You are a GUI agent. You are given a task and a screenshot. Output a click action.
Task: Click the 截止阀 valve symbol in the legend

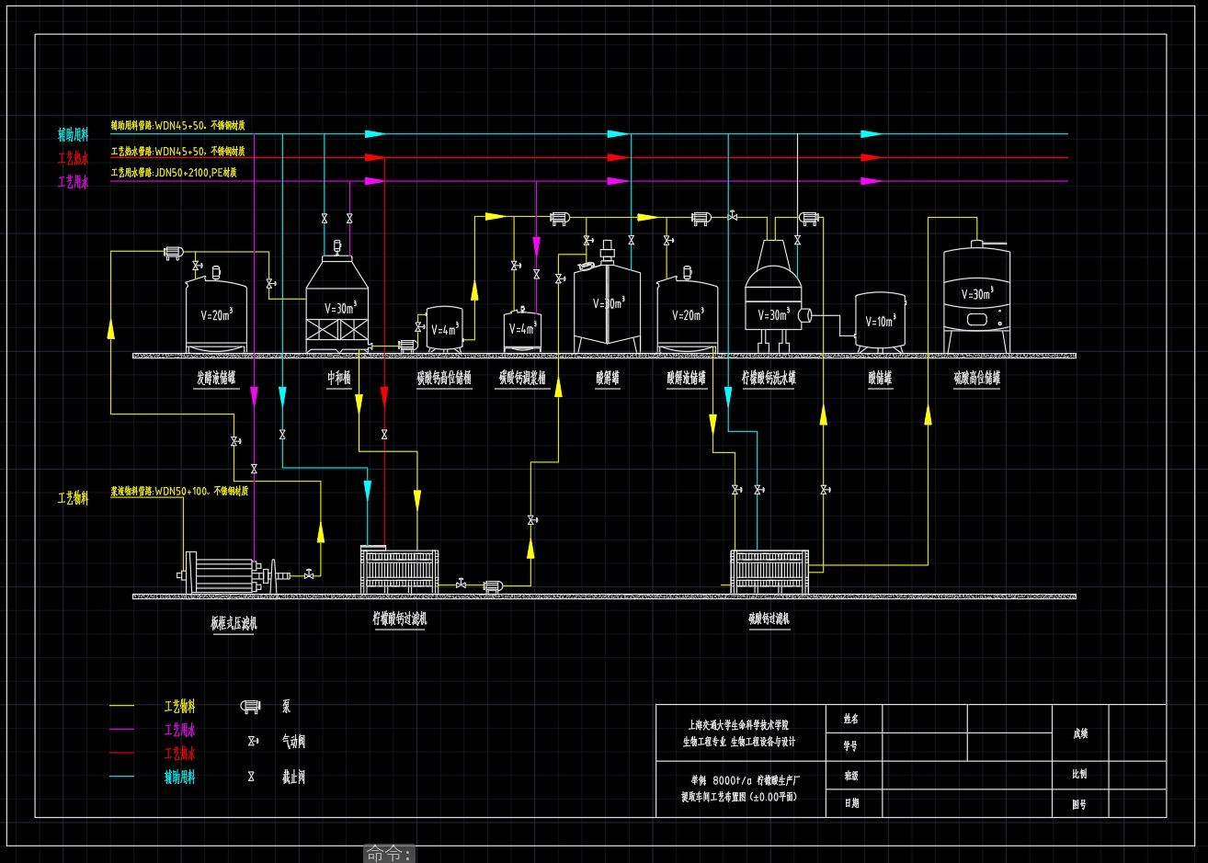coord(251,777)
